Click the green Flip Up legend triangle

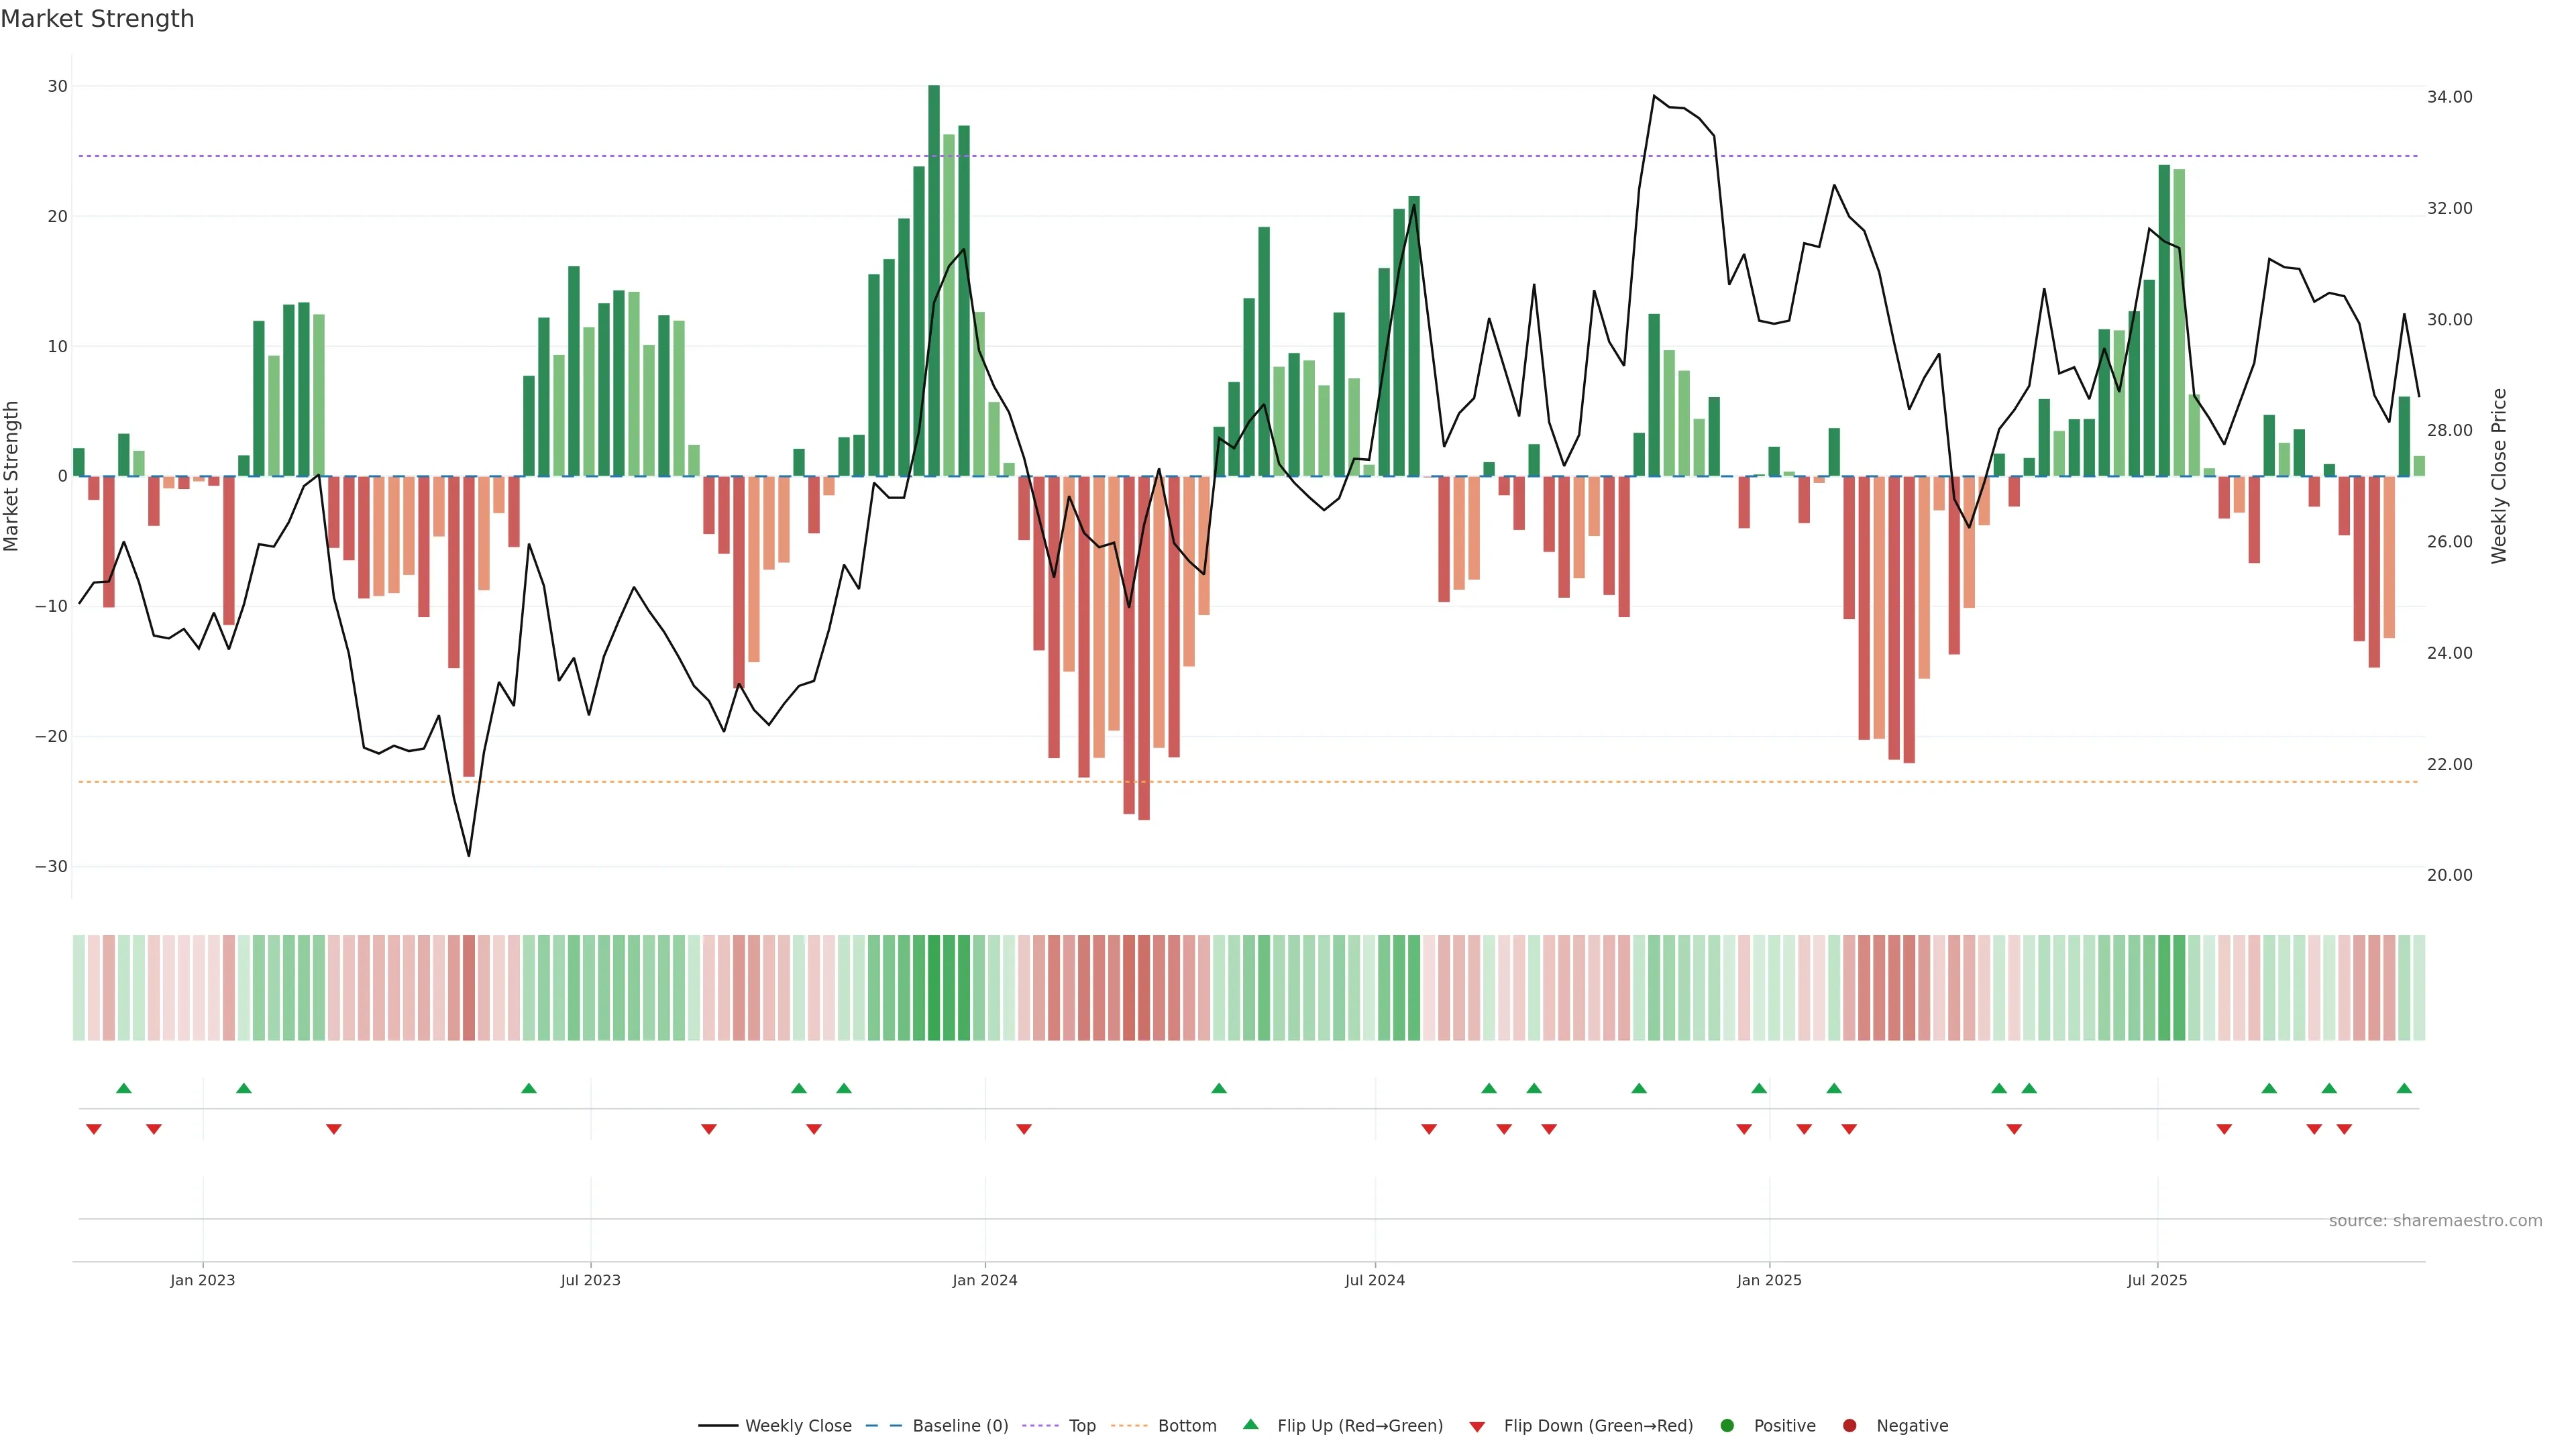[x=1250, y=1424]
